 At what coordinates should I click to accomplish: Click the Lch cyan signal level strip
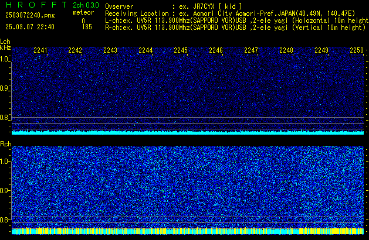188,132
